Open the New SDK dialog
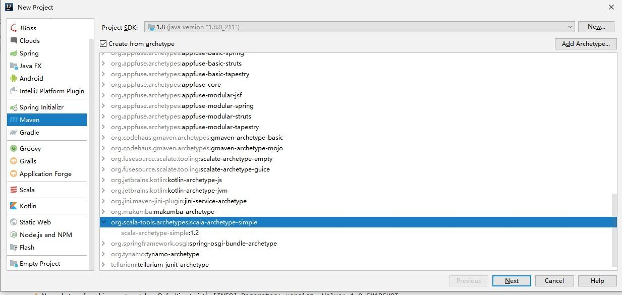622x295 pixels. click(x=595, y=27)
